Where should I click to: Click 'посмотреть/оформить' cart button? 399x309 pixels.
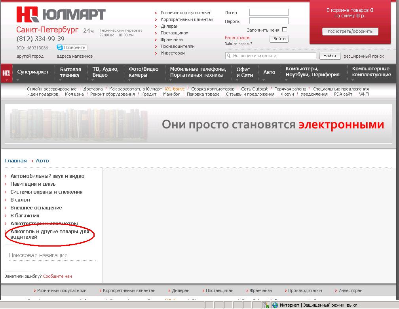[x=350, y=32]
